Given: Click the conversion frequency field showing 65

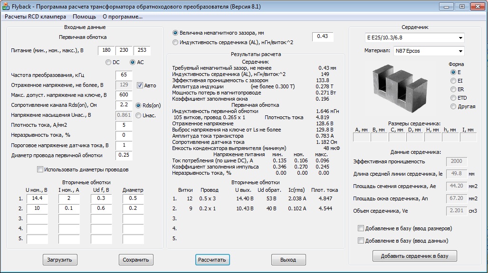Looking at the screenshot, I should coord(124,75).
